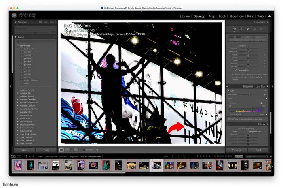283x188 pixels.
Task: Expand the Bokeh section arrow
Action: 266,98
